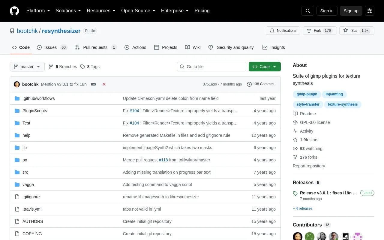Expand the Platform menu in header

[x=38, y=11]
